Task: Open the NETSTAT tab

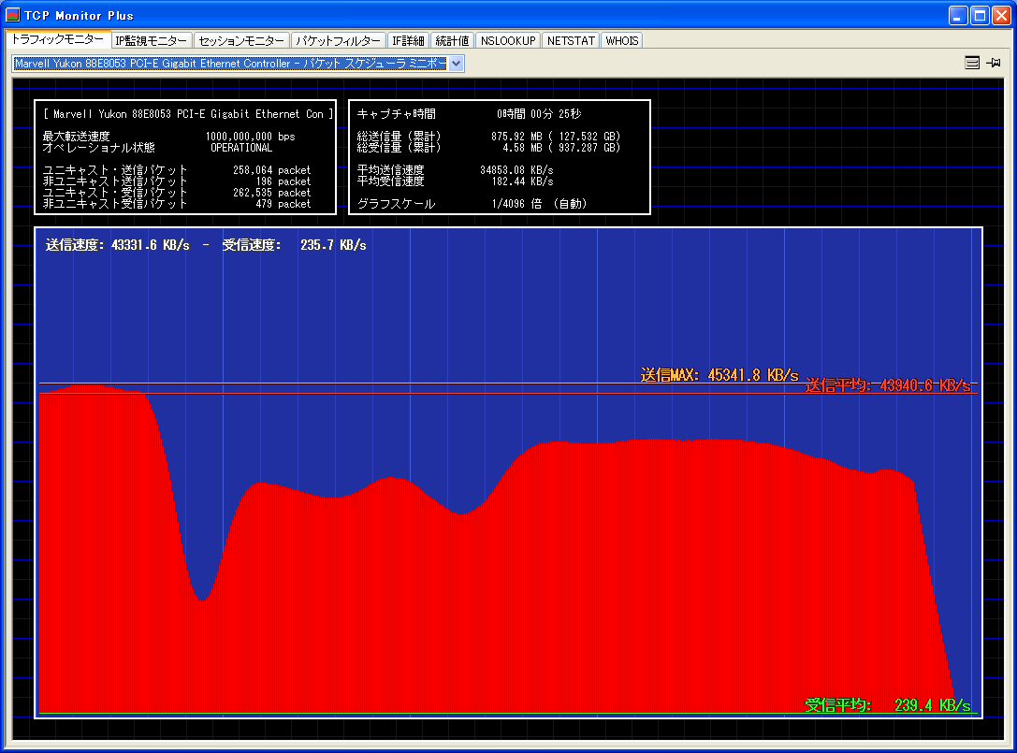Action: click(571, 41)
